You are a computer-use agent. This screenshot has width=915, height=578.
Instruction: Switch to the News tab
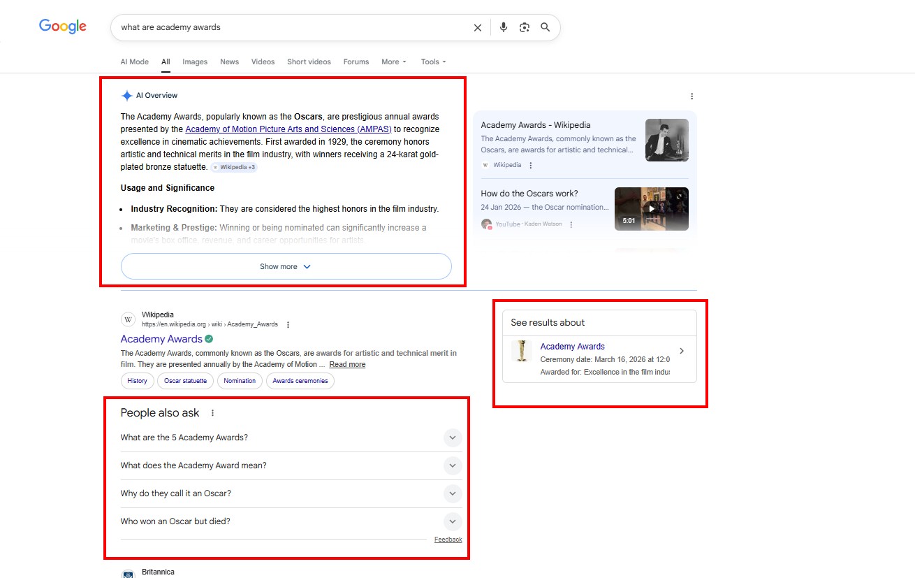coord(229,62)
